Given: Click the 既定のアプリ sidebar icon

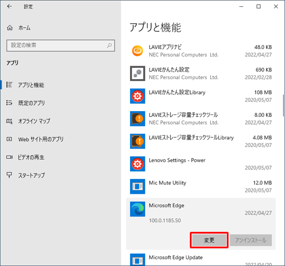Looking at the screenshot, I should 9,103.
